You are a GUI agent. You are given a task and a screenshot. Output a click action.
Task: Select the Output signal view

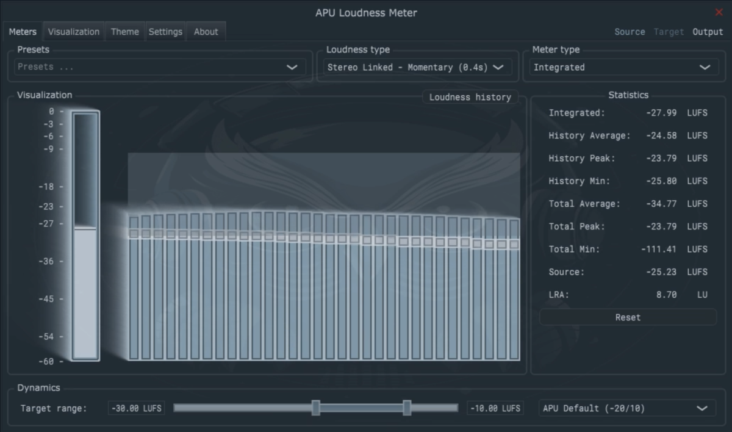coord(708,32)
